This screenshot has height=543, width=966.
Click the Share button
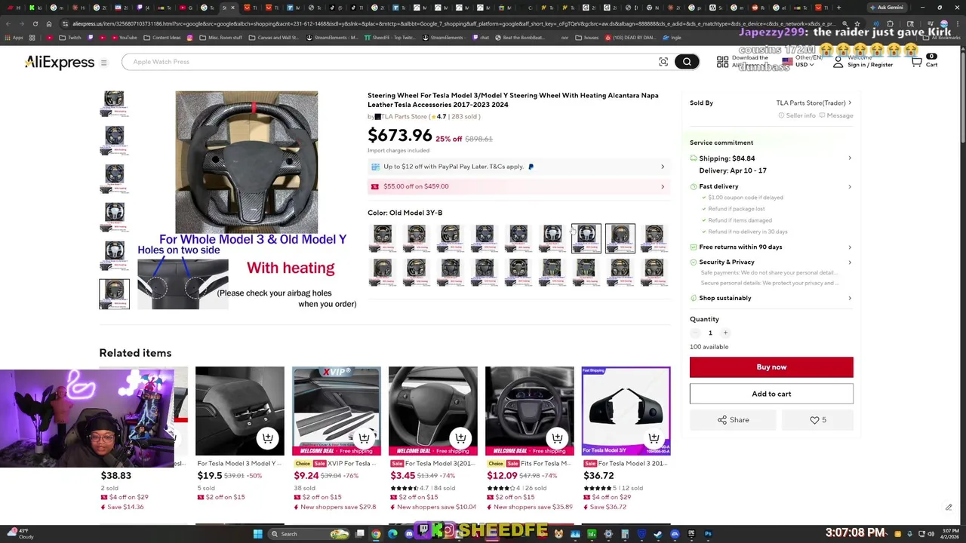coord(734,420)
